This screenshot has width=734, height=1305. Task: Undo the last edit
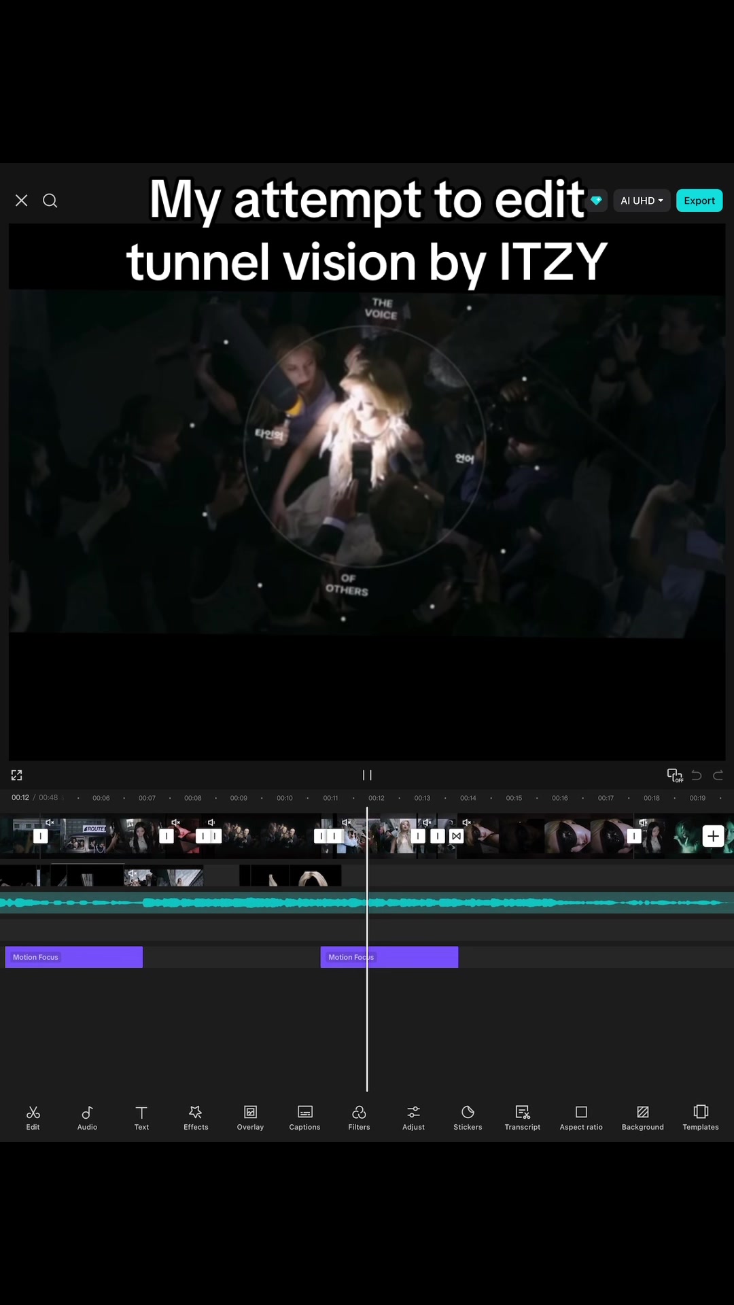pos(697,776)
